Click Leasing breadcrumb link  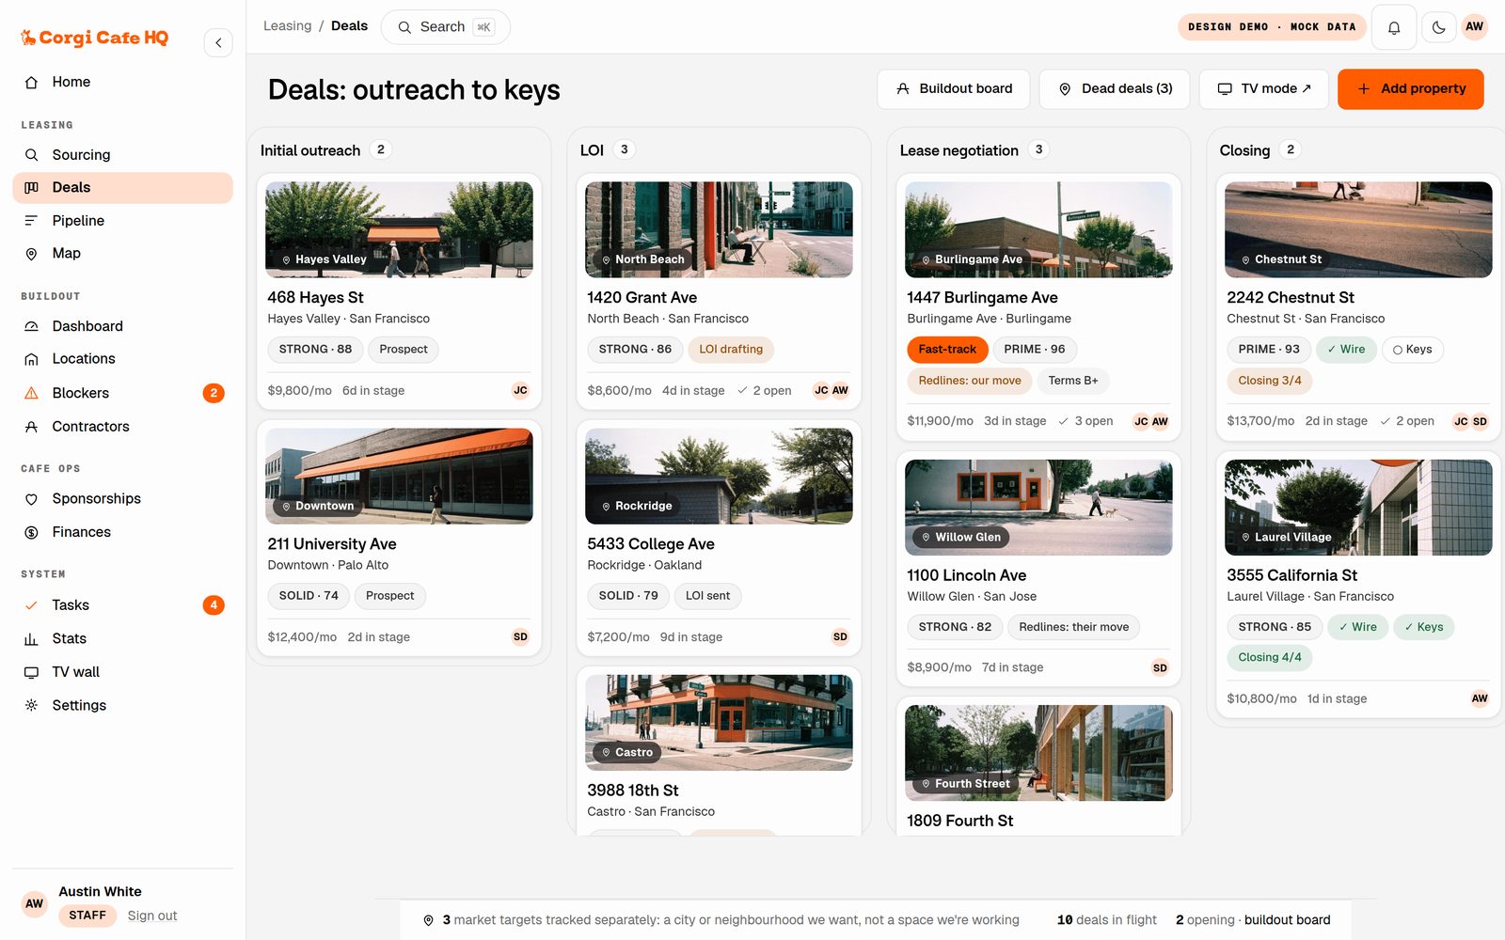[287, 25]
